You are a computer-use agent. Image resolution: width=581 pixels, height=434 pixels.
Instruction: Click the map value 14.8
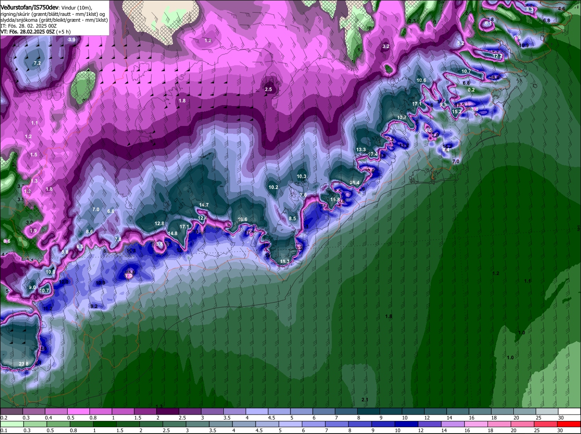click(172, 233)
